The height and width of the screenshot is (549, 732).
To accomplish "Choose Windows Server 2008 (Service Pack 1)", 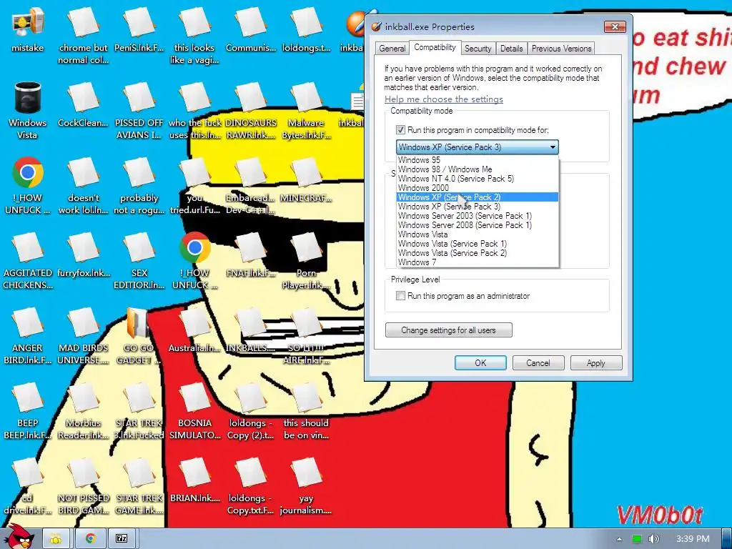I will [x=477, y=225].
